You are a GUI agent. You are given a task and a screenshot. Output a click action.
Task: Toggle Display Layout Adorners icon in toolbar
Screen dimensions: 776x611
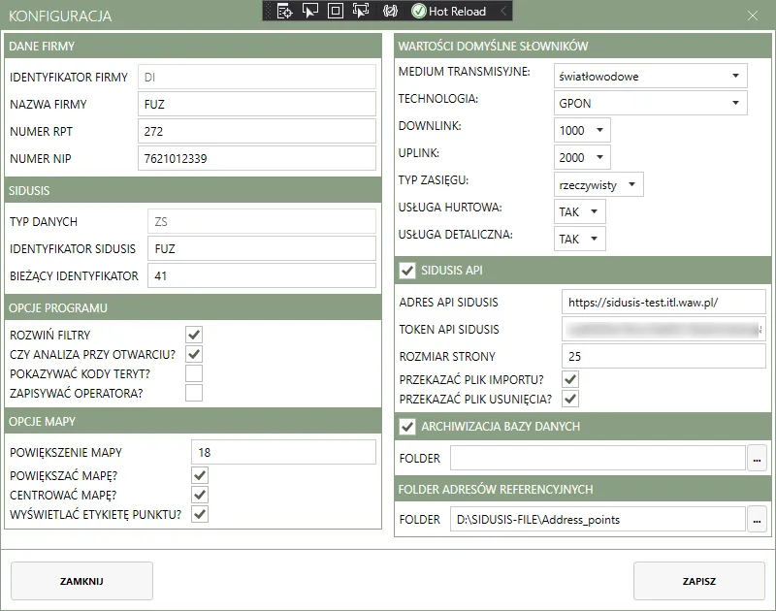[x=336, y=11]
